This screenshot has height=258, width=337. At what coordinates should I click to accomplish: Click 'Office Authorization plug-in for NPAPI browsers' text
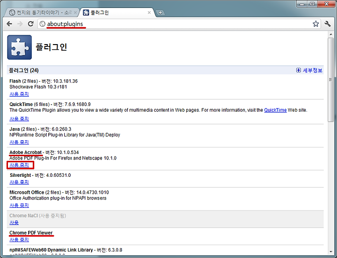pyautogui.click(x=58, y=198)
